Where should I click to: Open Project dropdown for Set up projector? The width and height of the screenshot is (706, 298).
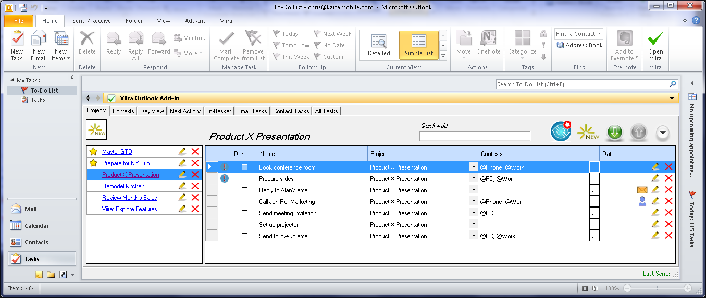pyautogui.click(x=473, y=224)
